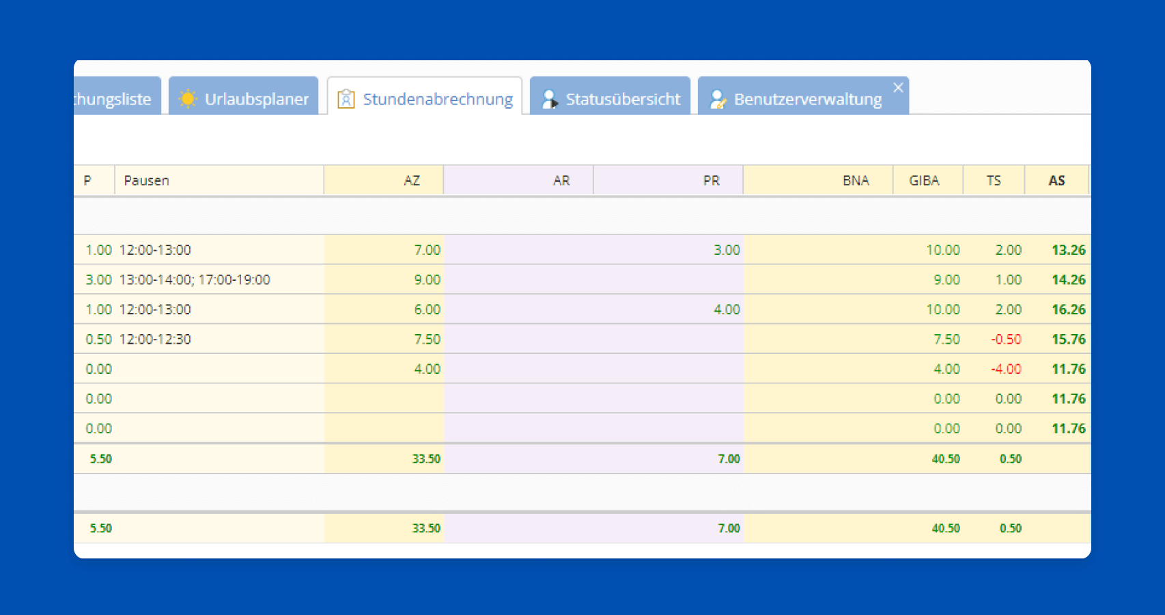Click the user-edit icon on Benutzerverwaltung tab
Image resolution: width=1165 pixels, height=615 pixels.
click(717, 99)
